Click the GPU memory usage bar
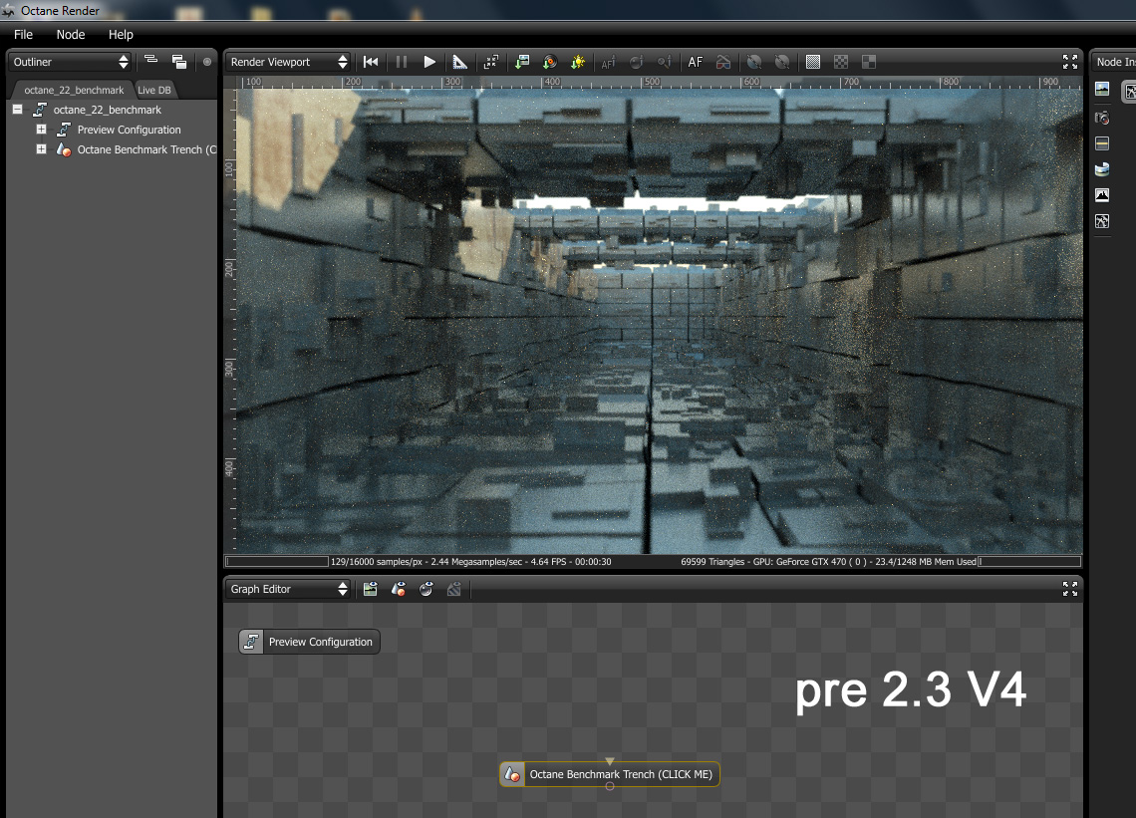This screenshot has height=818, width=1136. 1029,562
